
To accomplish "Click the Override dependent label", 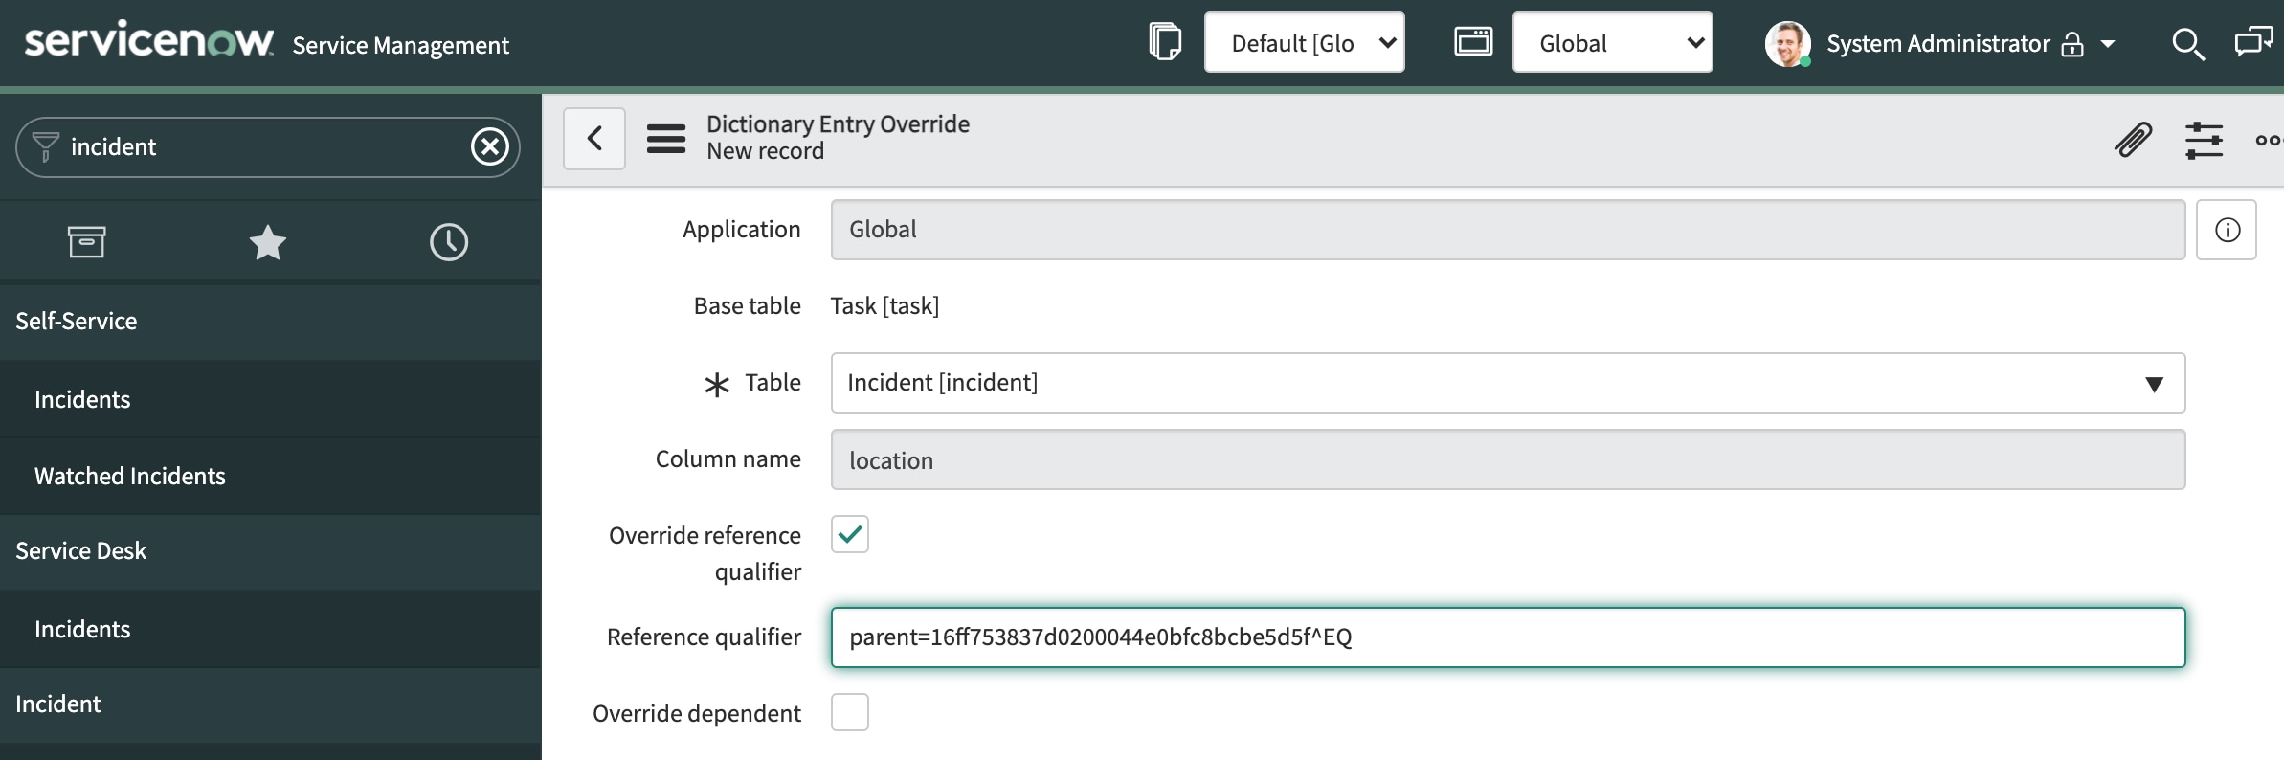I will tap(697, 713).
